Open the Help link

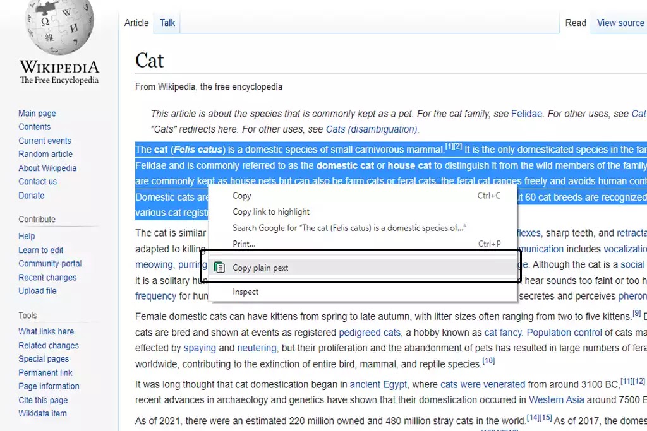[27, 236]
